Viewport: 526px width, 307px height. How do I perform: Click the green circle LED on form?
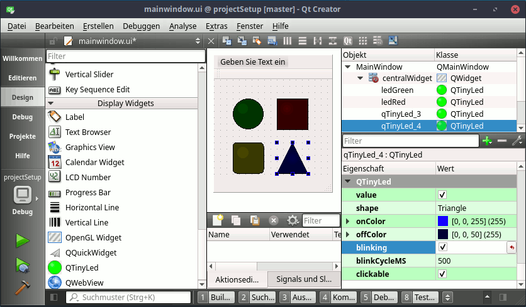(248, 114)
